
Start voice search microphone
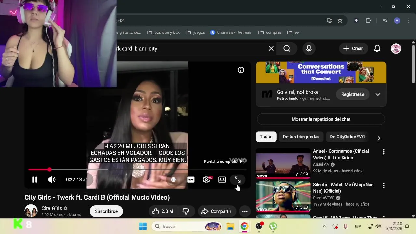click(x=309, y=49)
